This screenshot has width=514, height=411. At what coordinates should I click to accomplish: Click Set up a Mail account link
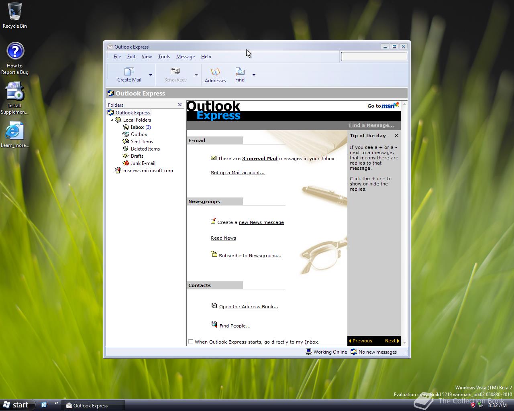pos(238,173)
